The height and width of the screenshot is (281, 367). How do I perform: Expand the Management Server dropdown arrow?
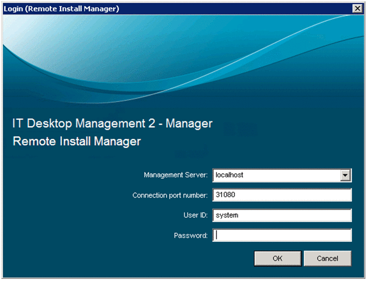pyautogui.click(x=346, y=175)
